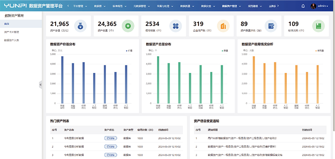Click the money bag icon beside 21,965
This screenshot has height=159, width=335.
(x=80, y=26)
